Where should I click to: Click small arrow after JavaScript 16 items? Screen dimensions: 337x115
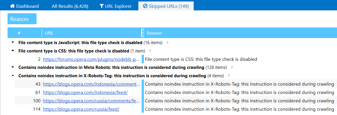click(168, 43)
